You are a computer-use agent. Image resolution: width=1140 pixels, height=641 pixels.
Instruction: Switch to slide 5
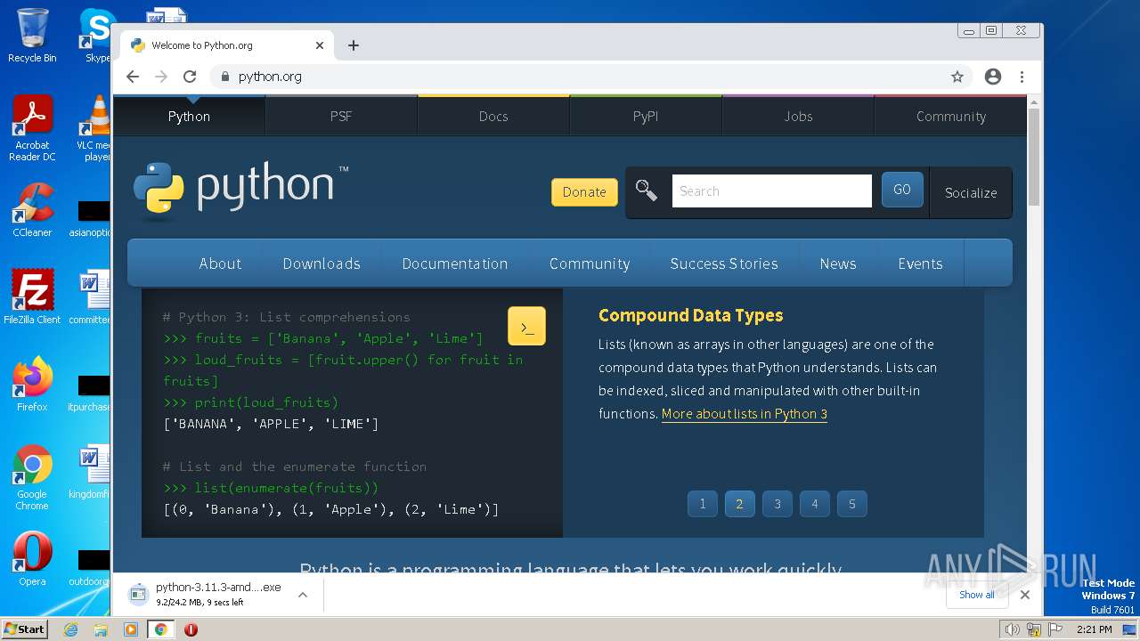click(851, 504)
